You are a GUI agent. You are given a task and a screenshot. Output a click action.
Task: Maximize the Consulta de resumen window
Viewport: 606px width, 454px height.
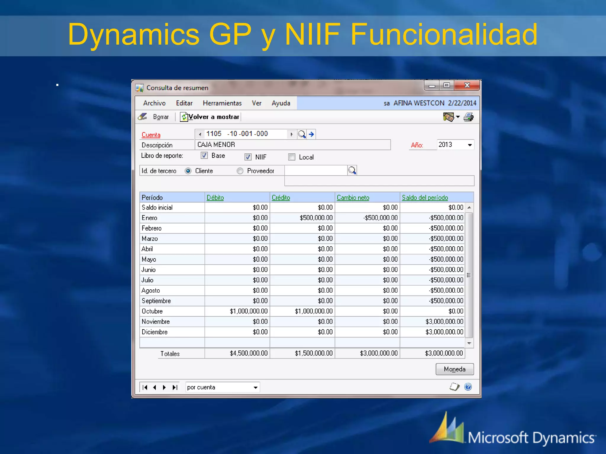(447, 85)
